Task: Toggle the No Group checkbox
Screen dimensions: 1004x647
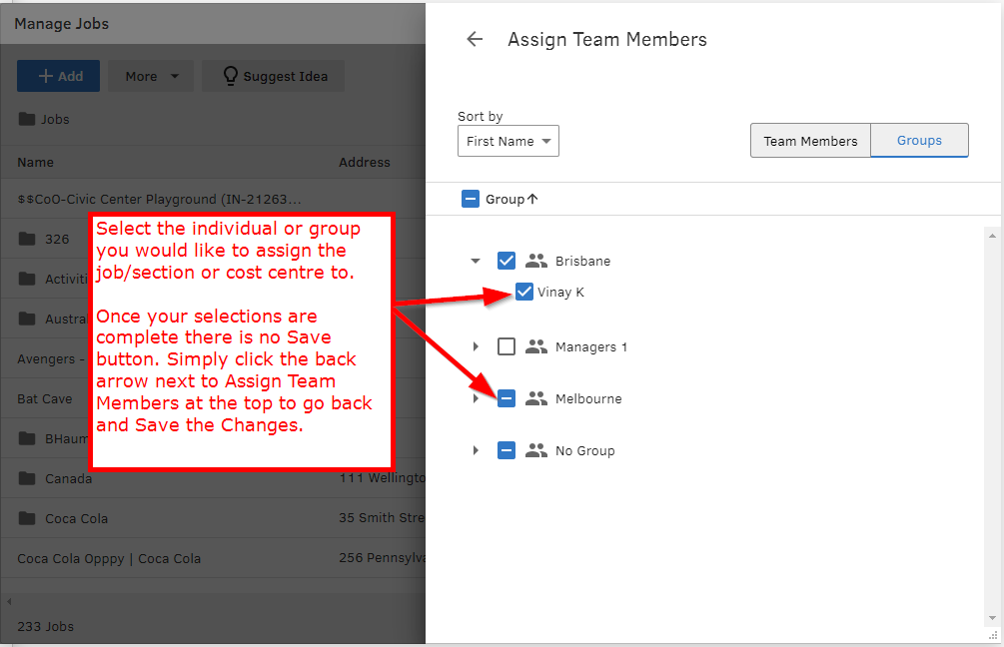Action: click(x=505, y=450)
